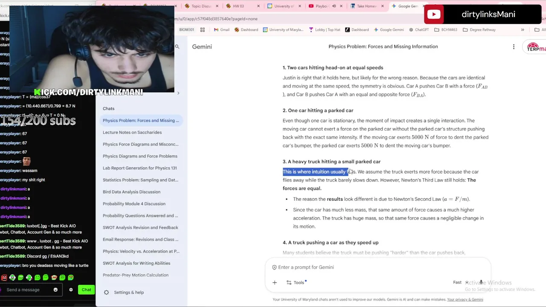
Task: Click heading 3. A heavy truck hitting a small parked car
Action: (331, 162)
